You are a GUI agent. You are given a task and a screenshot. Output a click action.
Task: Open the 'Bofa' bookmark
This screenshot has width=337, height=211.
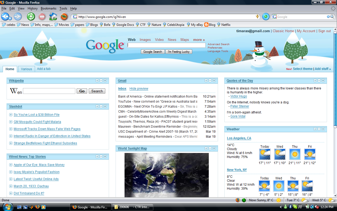pyautogui.click(x=105, y=25)
